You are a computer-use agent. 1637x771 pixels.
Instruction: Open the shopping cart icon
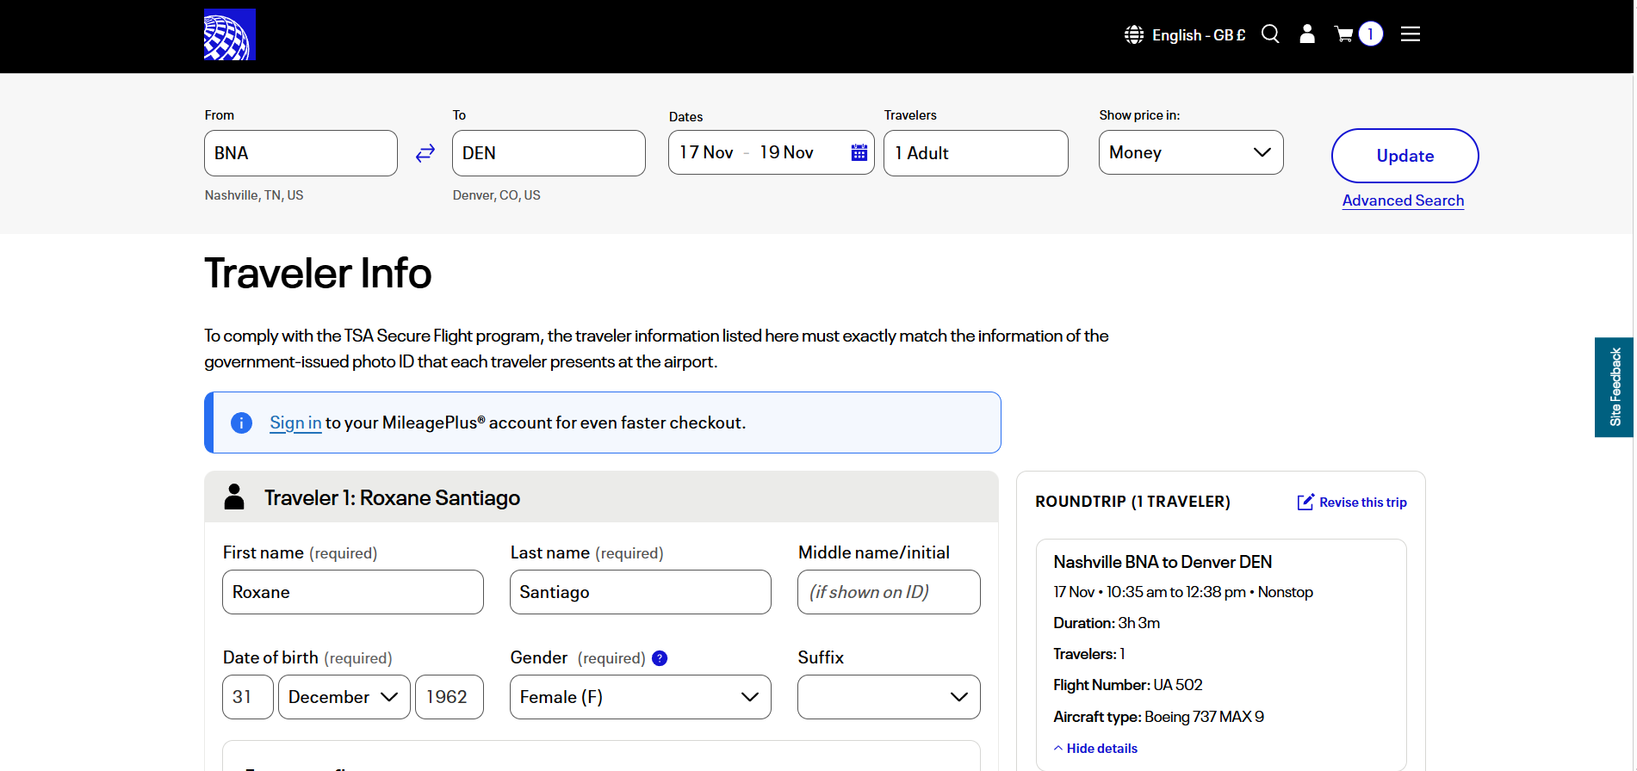pos(1344,34)
